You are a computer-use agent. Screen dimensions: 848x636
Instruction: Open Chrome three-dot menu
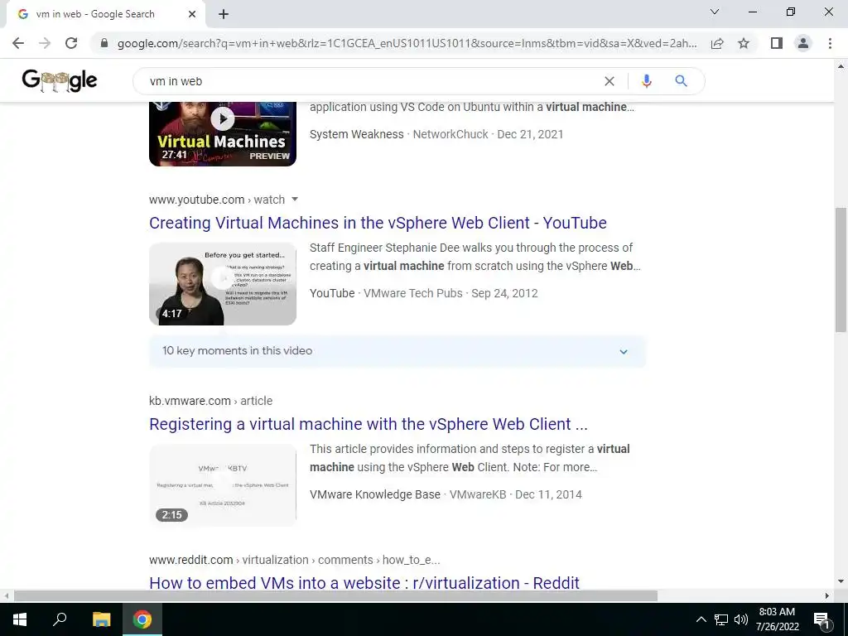[830, 43]
